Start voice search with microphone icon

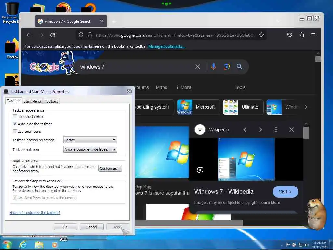(213, 66)
